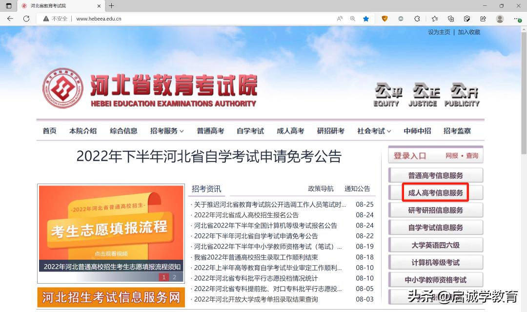Select 普通高考 from navigation menu
The height and width of the screenshot is (312, 527).
[210, 130]
